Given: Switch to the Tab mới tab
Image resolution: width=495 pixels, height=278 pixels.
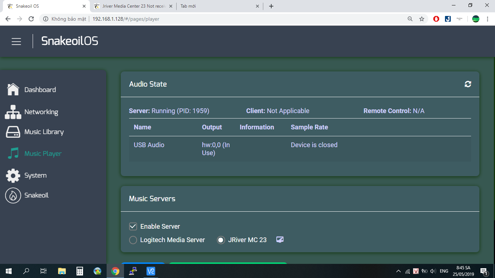Looking at the screenshot, I should coord(220,6).
